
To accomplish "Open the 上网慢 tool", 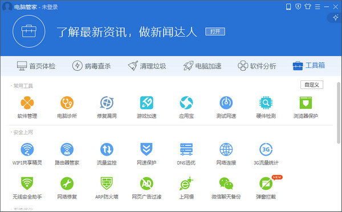I will pyautogui.click(x=186, y=188).
